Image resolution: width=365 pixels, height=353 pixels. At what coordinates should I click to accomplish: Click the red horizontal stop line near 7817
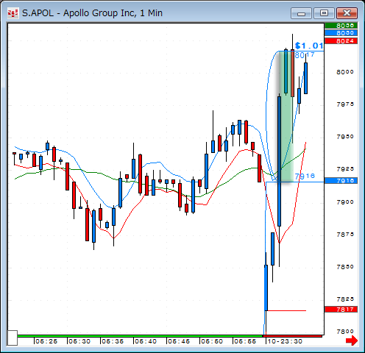pos(286,310)
